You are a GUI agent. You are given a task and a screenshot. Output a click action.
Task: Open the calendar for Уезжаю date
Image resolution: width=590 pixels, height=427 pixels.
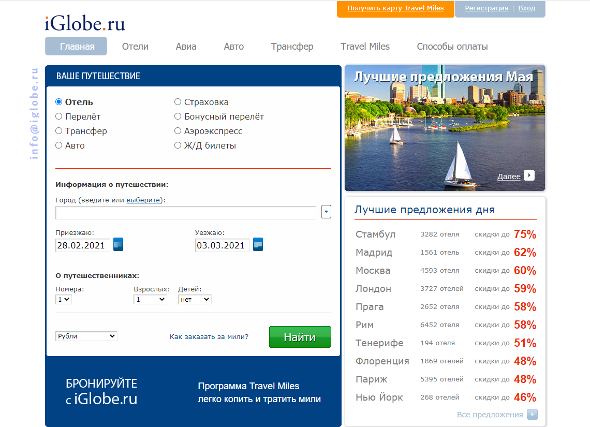tap(258, 244)
